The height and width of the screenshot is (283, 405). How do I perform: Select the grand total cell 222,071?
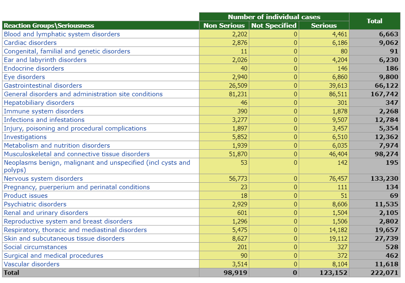(384, 273)
